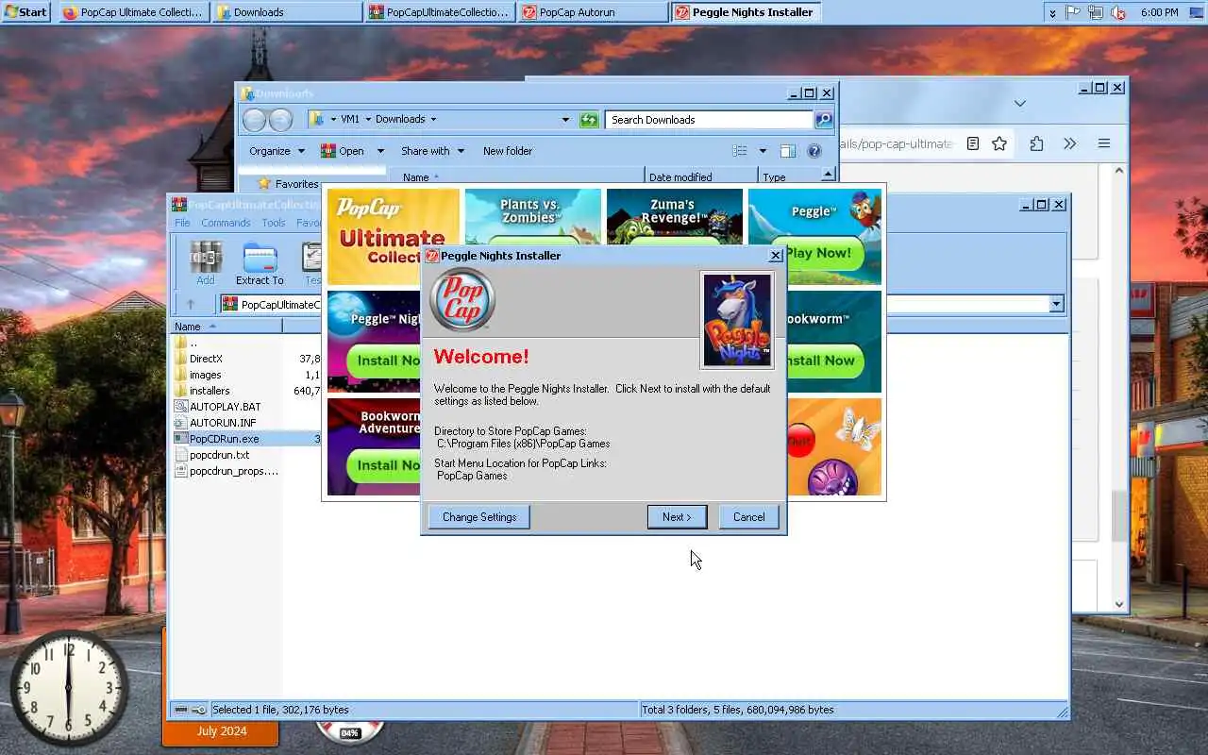This screenshot has height=755, width=1208.
Task: Toggle the preview pane in the Downloads window
Action: (x=788, y=151)
